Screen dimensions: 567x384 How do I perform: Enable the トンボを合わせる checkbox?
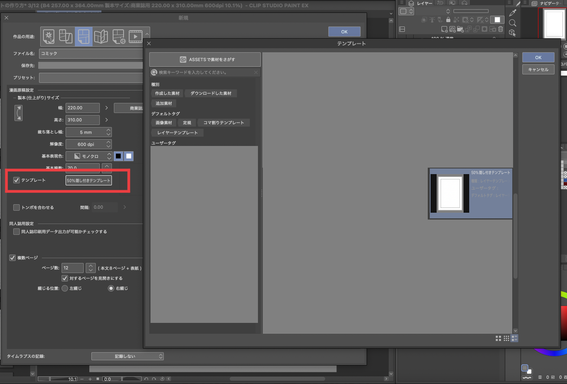click(x=16, y=207)
